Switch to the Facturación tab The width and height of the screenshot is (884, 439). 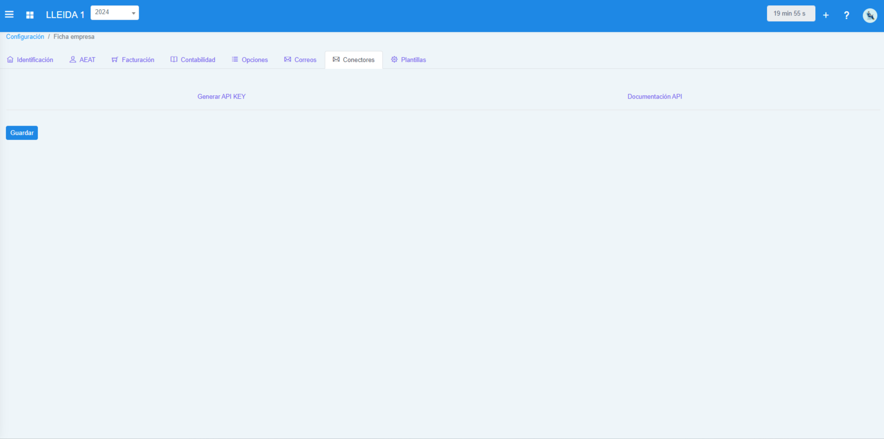click(x=137, y=60)
